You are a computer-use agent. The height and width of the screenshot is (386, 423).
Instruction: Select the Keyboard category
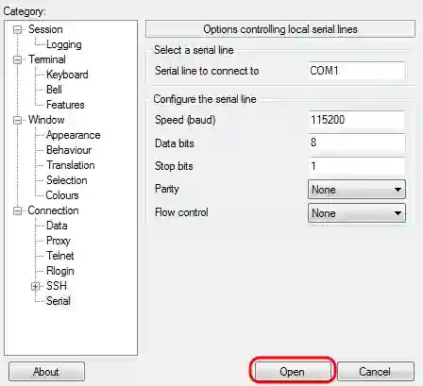point(67,75)
